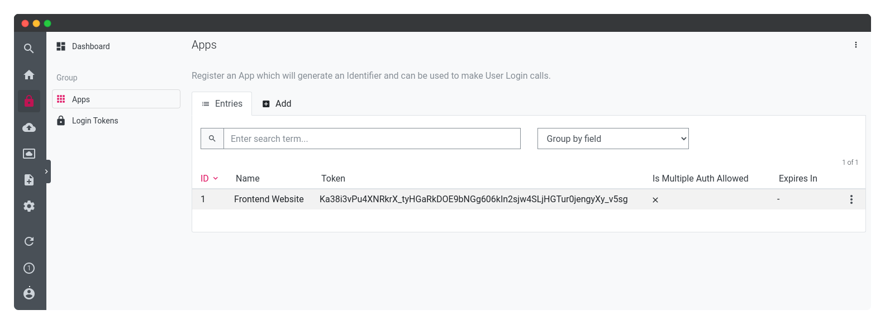
Task: Open the cloud upload icon
Action: pos(29,127)
